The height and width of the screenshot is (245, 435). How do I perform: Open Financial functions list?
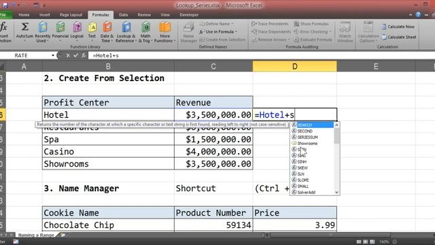60,32
